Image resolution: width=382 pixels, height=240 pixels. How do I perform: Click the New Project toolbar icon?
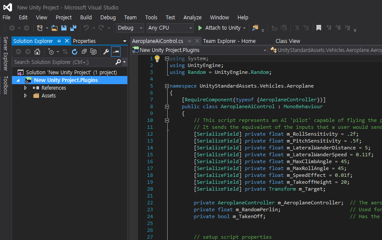pyautogui.click(x=40, y=28)
